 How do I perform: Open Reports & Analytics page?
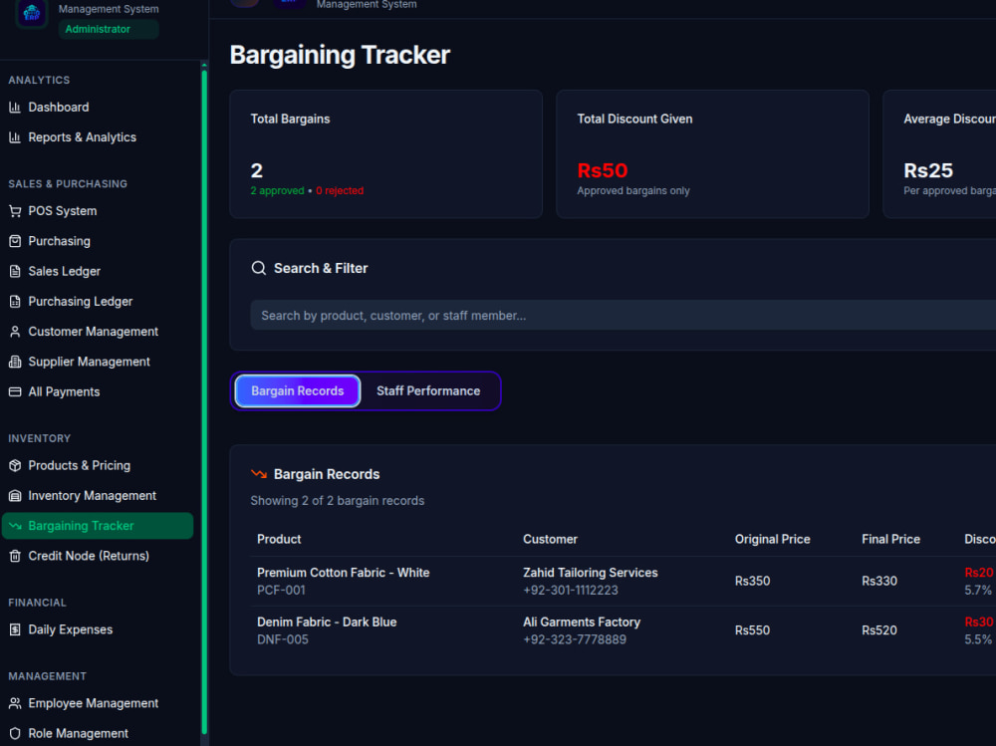(x=98, y=137)
